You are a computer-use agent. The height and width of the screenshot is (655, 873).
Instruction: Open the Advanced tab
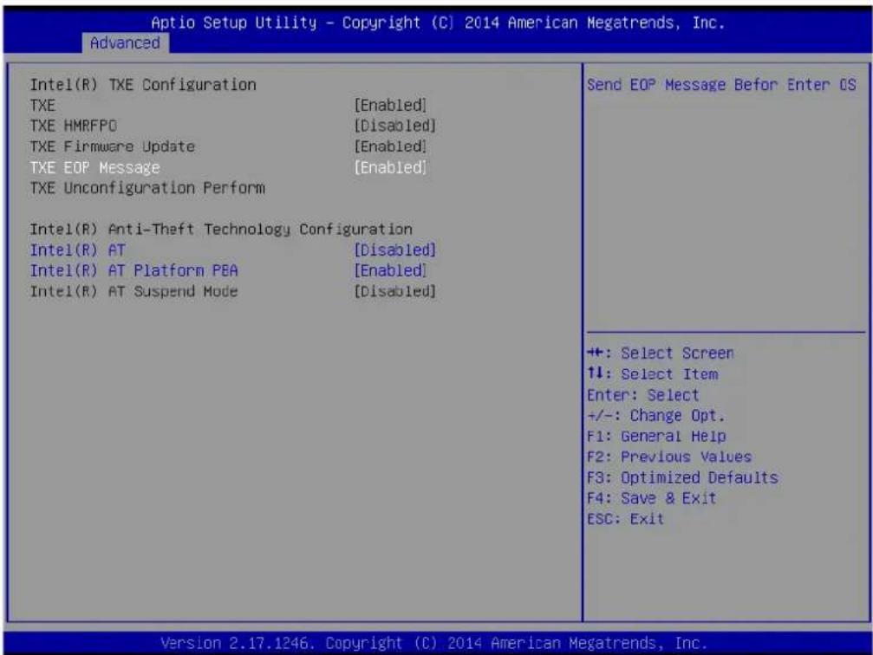125,42
